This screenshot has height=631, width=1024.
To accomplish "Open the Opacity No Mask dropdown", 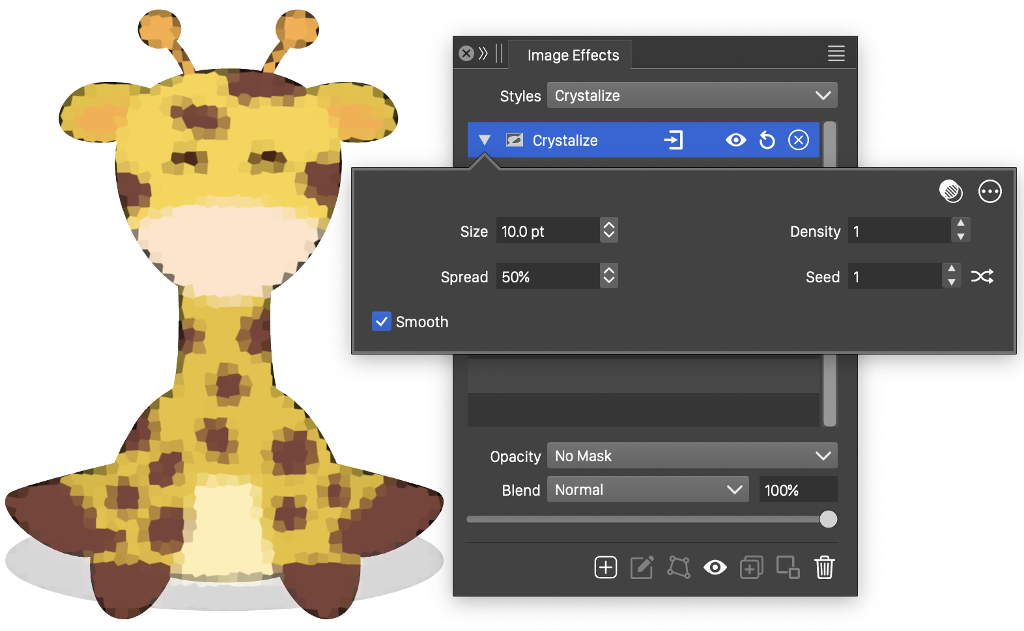I will click(x=692, y=456).
